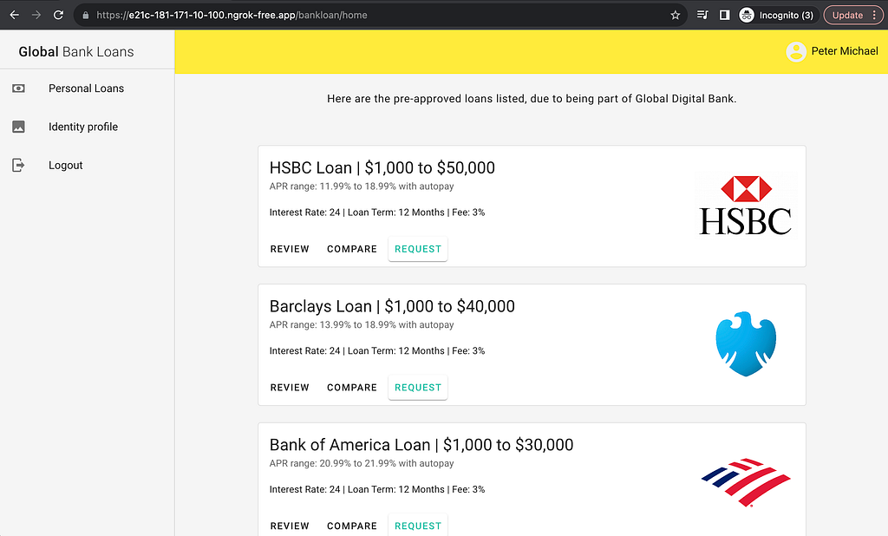Click the Personal Loans money icon

[19, 88]
